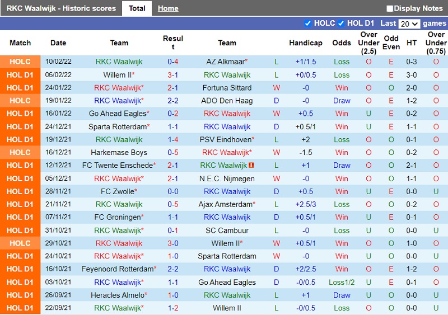Open the Total tab
Image resolution: width=448 pixels, height=315 pixels.
click(x=137, y=8)
